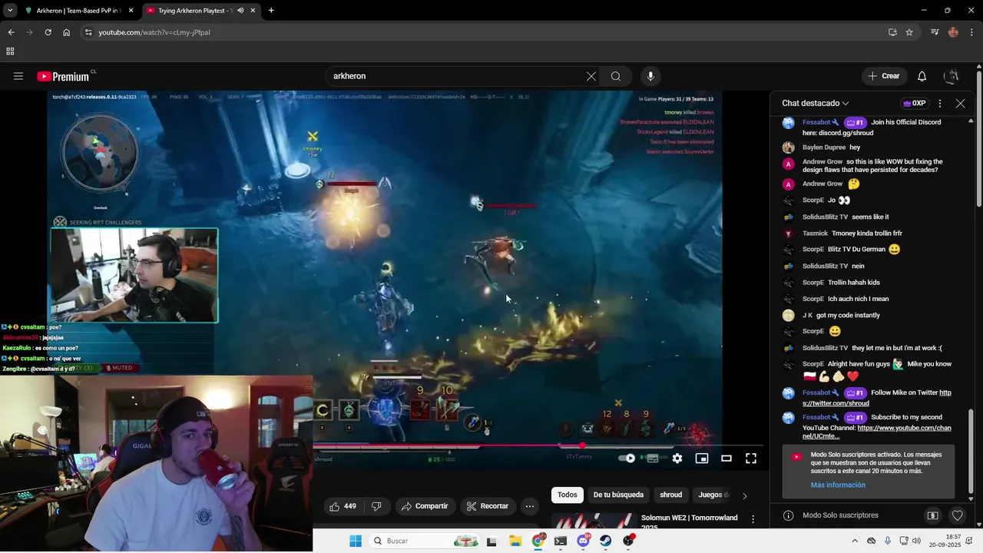Clear the search box with the X
Viewport: 983px width, 553px height.
point(591,76)
